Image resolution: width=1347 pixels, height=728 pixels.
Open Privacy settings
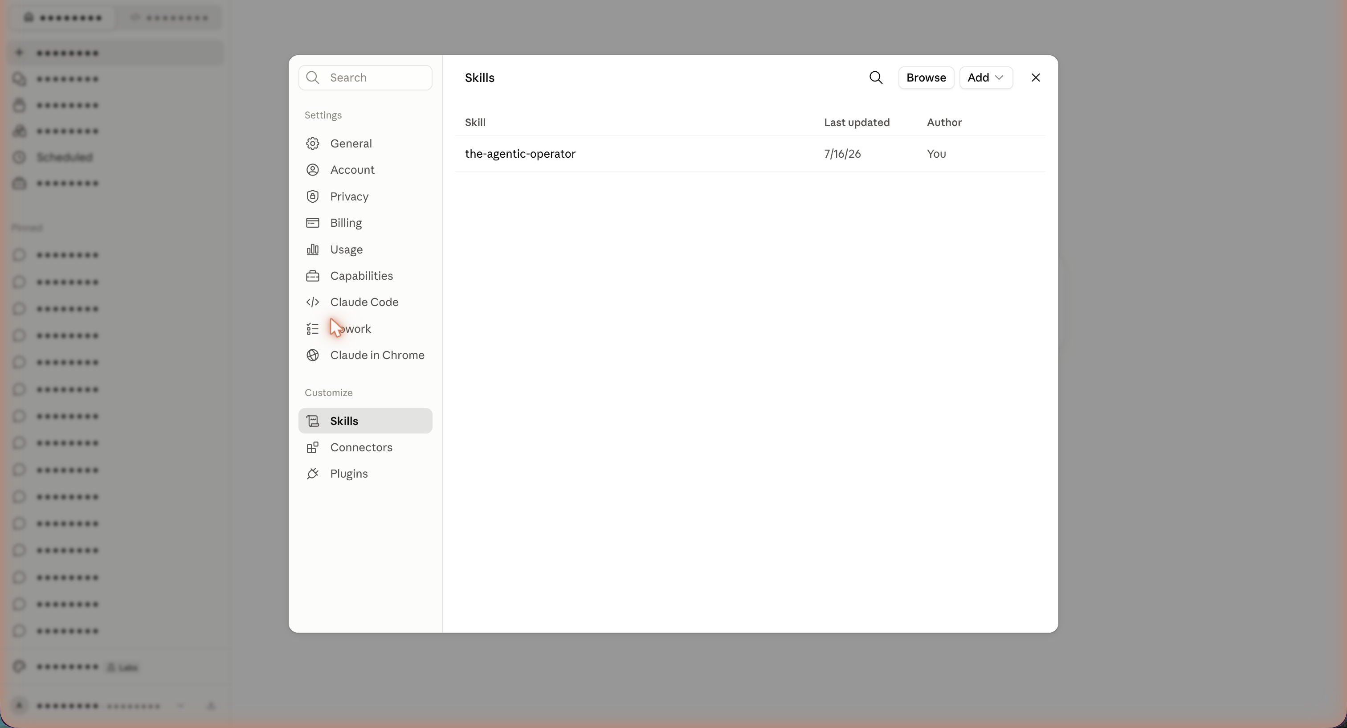(365, 196)
